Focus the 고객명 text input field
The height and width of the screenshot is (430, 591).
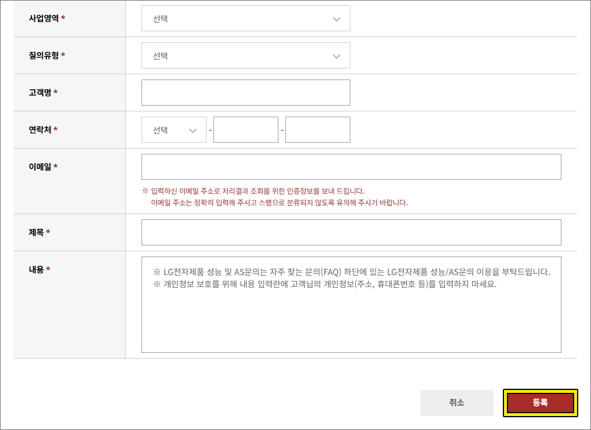click(245, 93)
